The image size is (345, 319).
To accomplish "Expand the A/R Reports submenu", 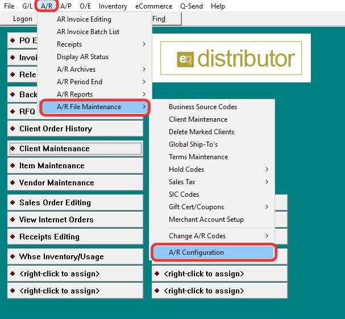I will 94,94.
